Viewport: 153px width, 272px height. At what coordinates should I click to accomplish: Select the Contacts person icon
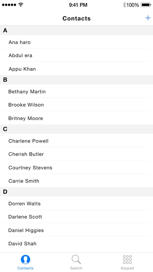coord(25,260)
